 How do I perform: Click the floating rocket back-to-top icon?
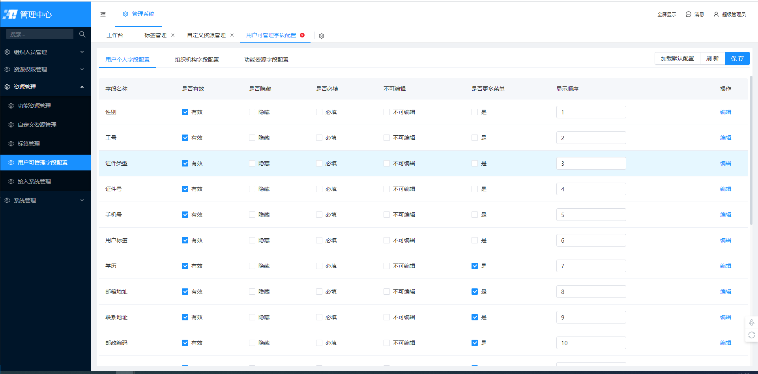point(752,323)
